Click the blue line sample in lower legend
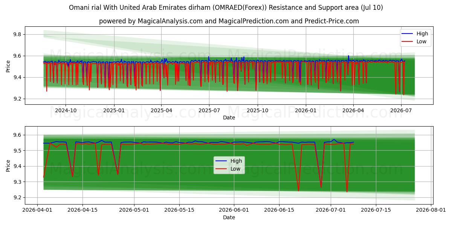 [x=221, y=161]
